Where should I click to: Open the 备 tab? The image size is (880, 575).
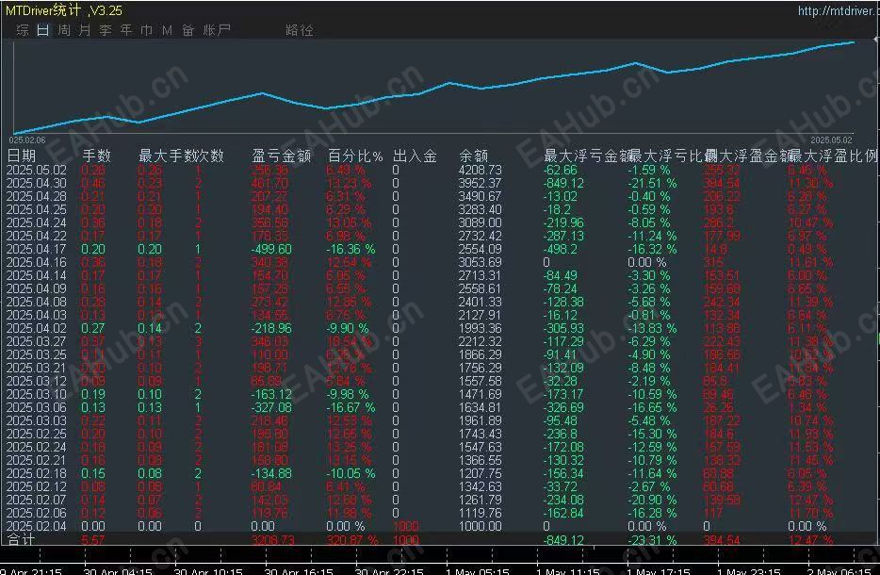pyautogui.click(x=188, y=30)
